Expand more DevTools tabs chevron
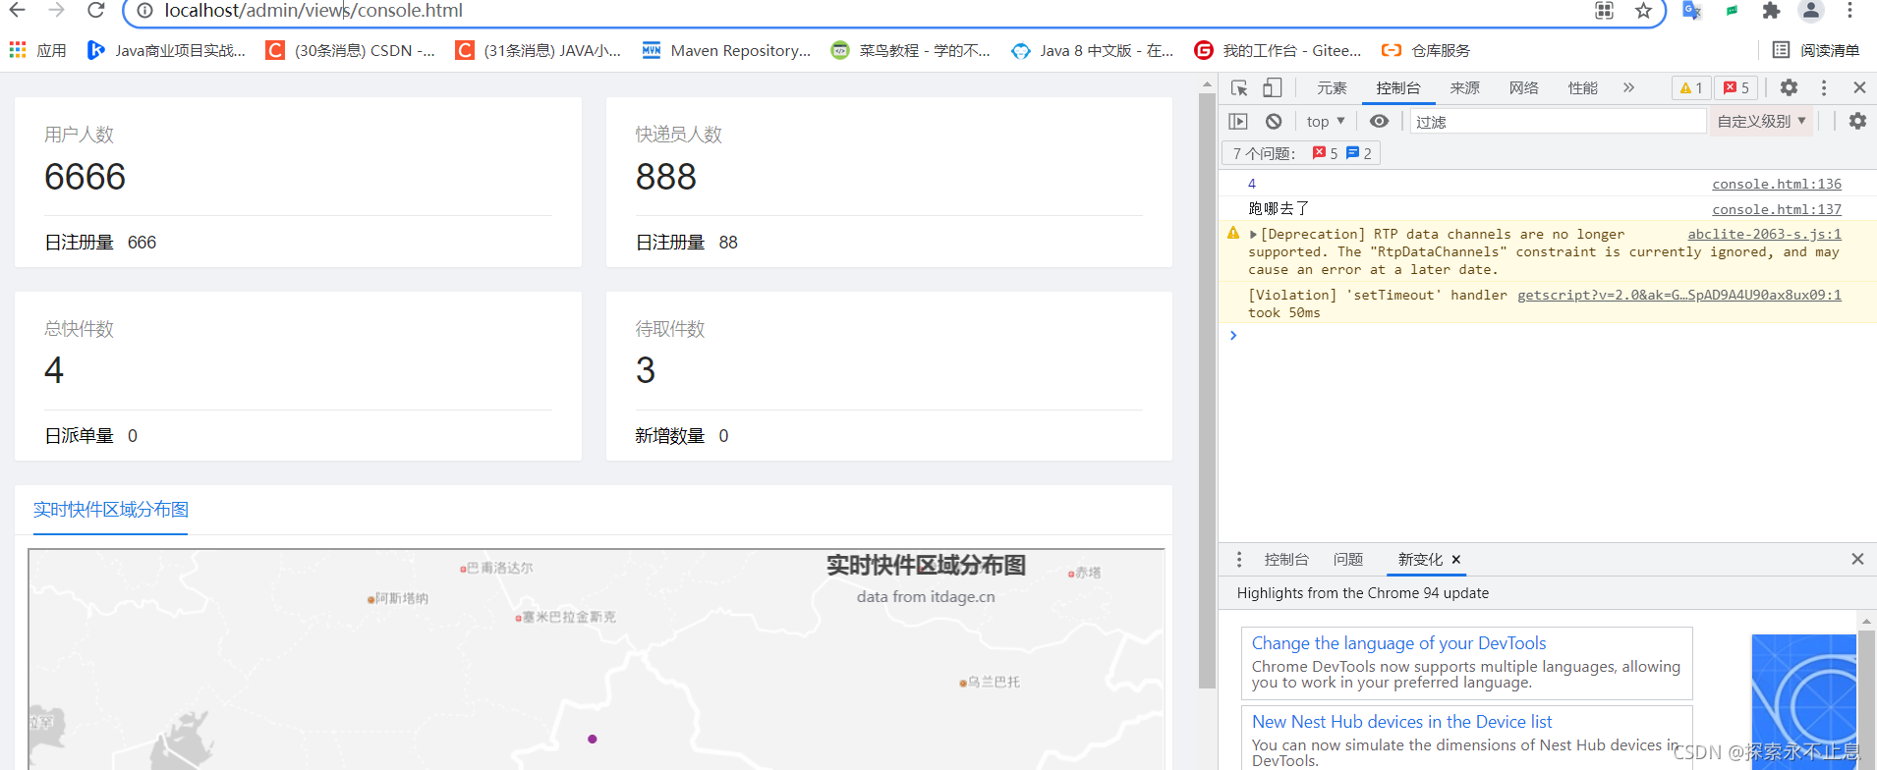The width and height of the screenshot is (1877, 770). 1628,87
